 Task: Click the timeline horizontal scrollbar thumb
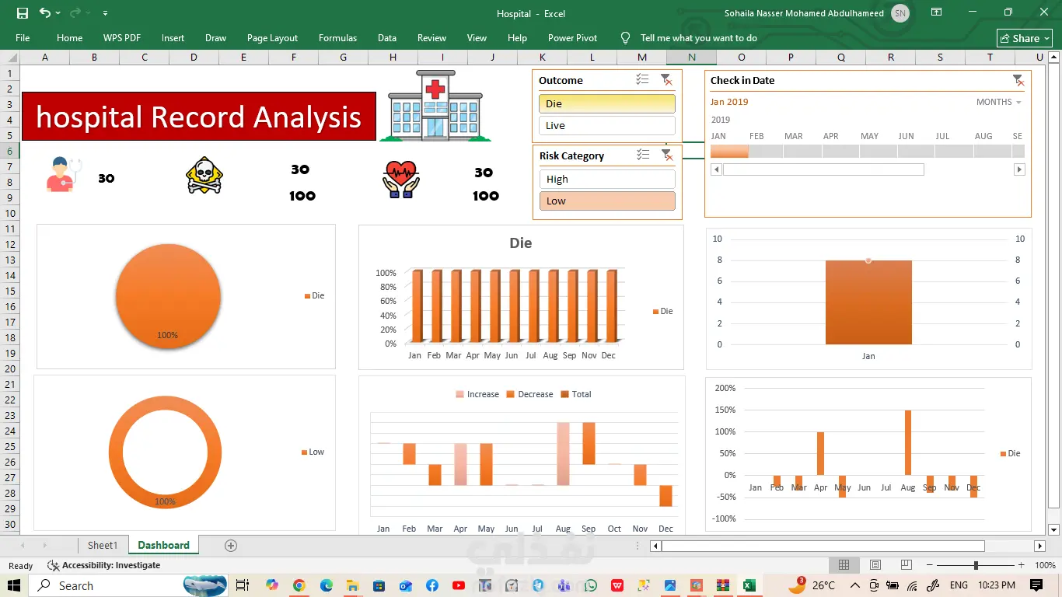point(823,169)
